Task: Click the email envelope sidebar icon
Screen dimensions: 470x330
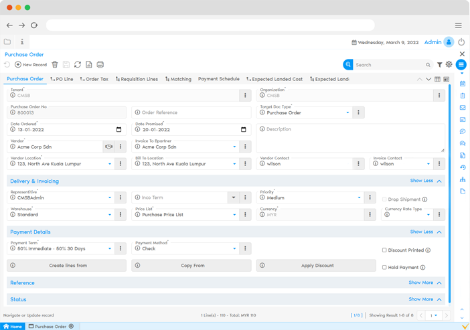Action: point(462,107)
